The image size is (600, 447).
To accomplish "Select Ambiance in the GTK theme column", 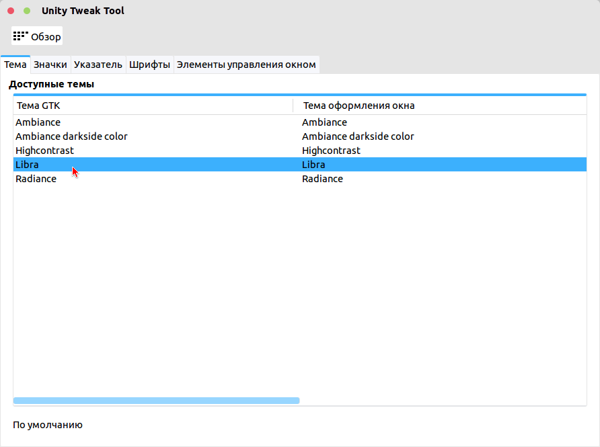I will (38, 122).
